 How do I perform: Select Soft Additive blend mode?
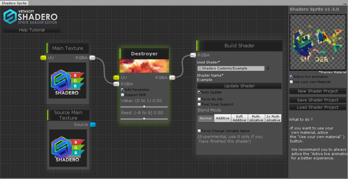[x=240, y=118]
